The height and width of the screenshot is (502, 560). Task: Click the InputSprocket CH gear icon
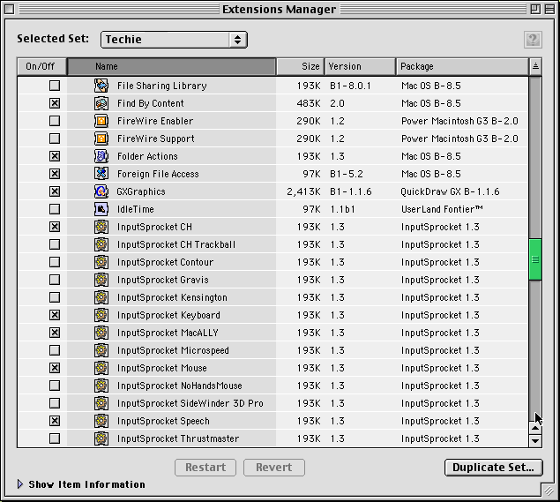point(101,227)
